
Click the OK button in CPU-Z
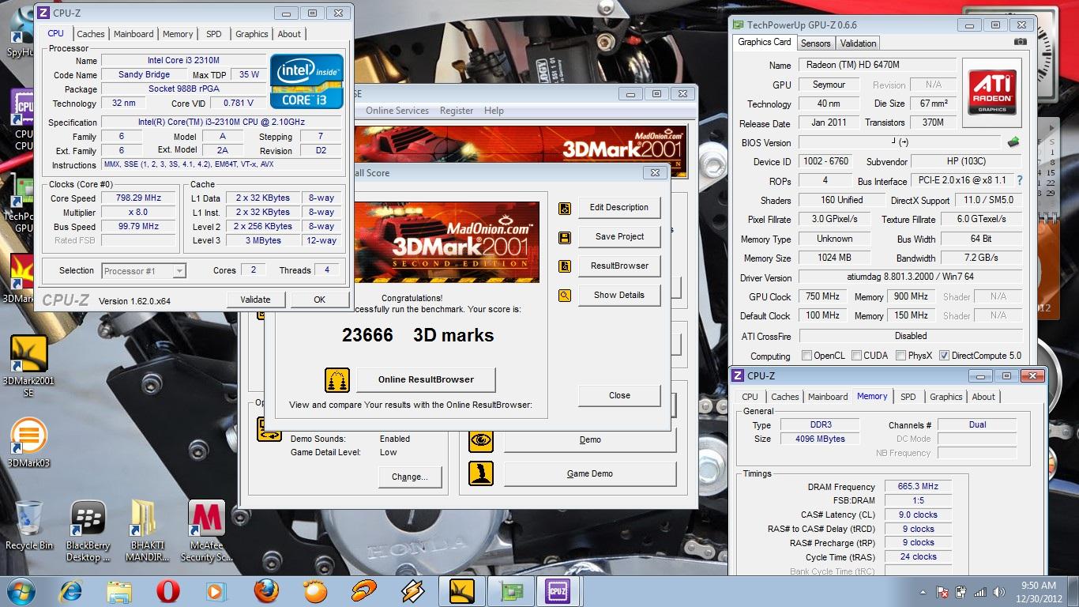pos(319,300)
